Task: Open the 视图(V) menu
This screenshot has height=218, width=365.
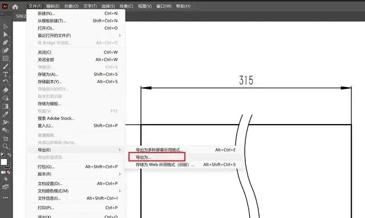Action: click(x=145, y=6)
